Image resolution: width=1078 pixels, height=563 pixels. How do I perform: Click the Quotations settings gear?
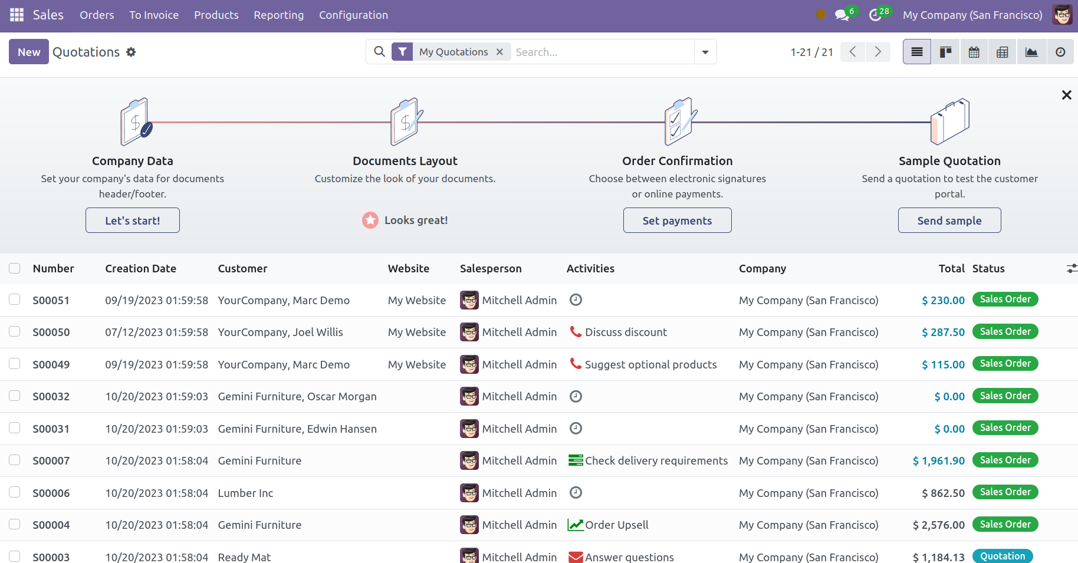[131, 52]
